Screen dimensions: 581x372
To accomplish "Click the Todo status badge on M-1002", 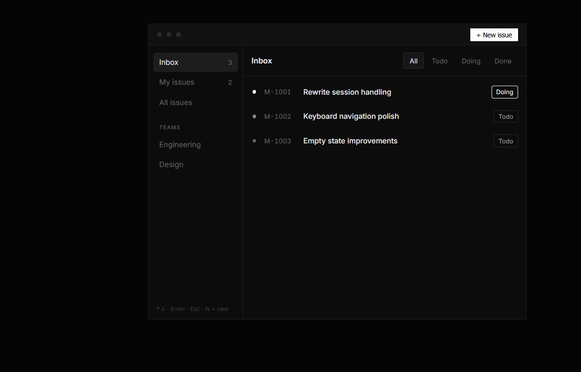I will point(506,116).
